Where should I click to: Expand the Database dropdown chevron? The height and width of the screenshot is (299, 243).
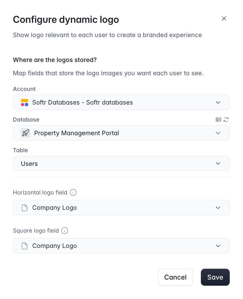218,133
